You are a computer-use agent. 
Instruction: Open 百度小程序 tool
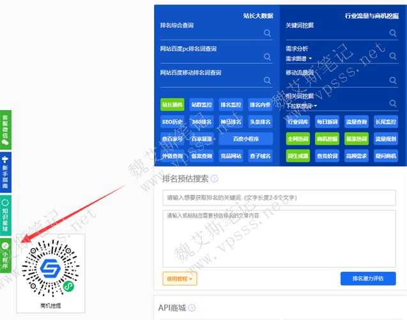point(246,139)
